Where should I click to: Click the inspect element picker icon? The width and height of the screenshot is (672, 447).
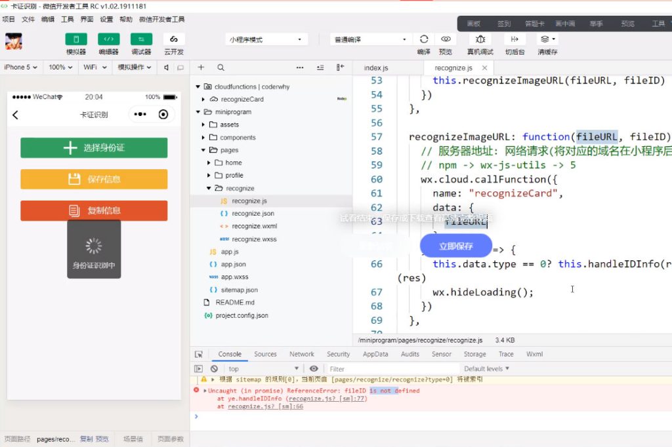click(199, 354)
